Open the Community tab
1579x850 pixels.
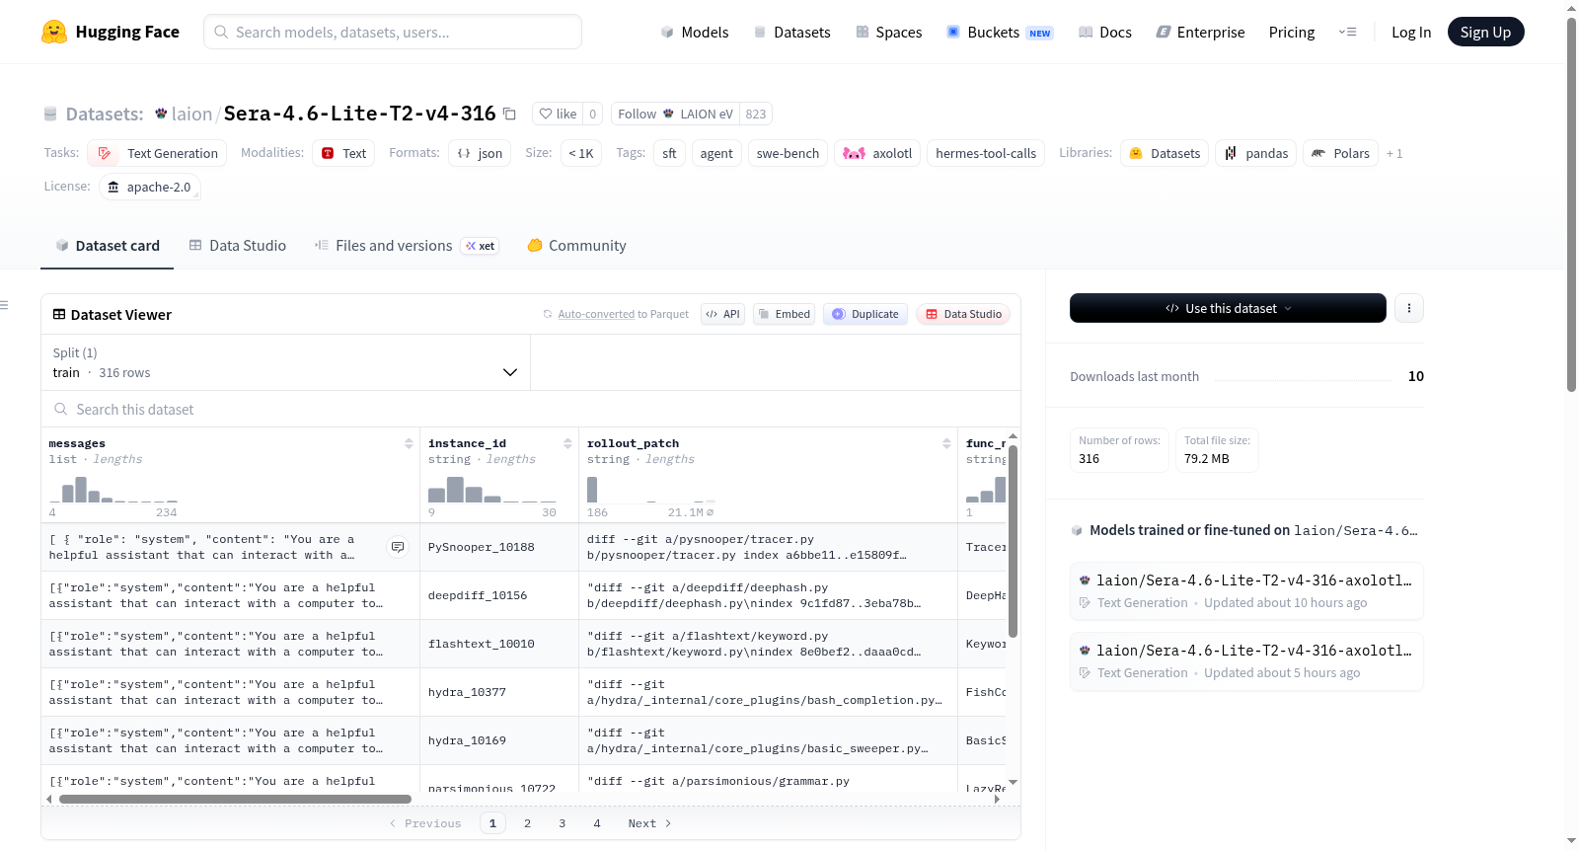click(576, 245)
